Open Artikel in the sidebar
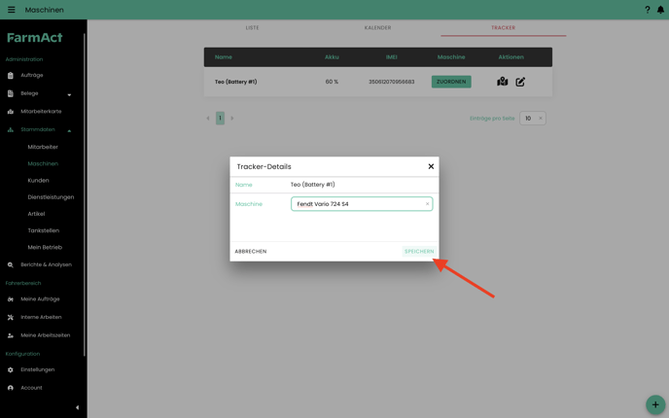Viewport: 669px width, 418px height. [x=36, y=214]
